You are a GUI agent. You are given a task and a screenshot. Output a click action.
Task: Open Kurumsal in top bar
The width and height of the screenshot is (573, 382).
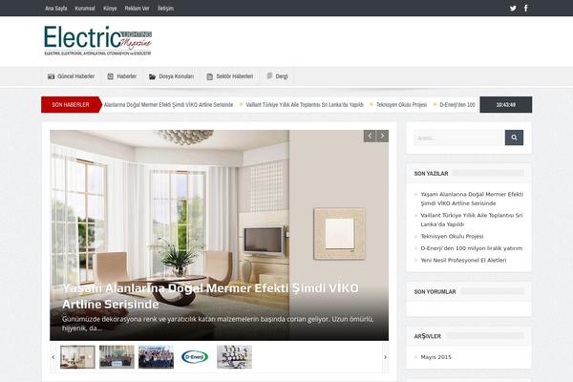click(x=85, y=8)
